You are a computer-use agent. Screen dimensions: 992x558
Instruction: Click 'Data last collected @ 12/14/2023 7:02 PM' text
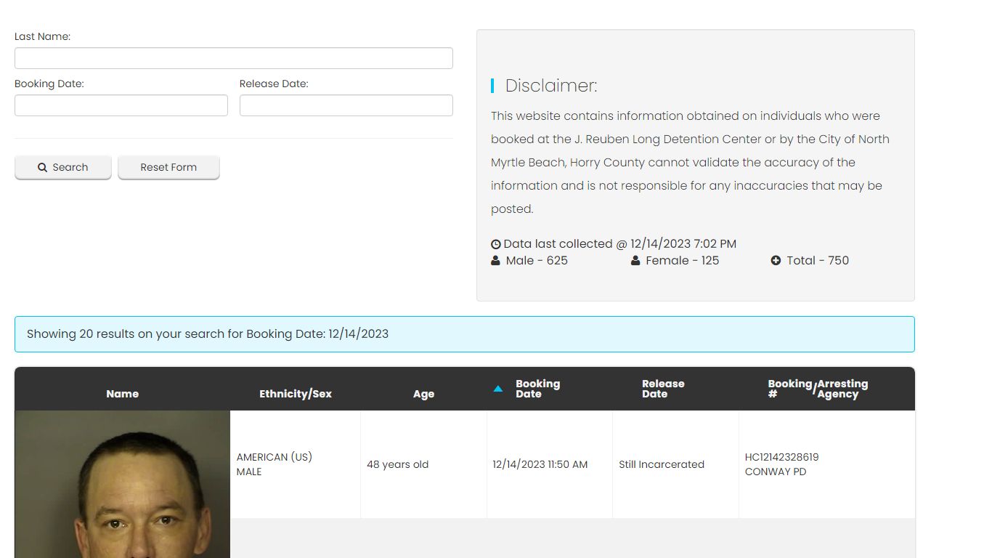click(620, 244)
